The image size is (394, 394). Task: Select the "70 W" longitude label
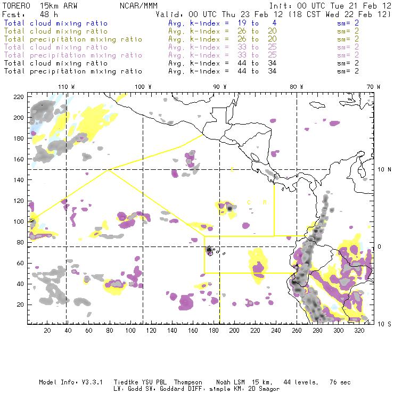click(x=373, y=87)
